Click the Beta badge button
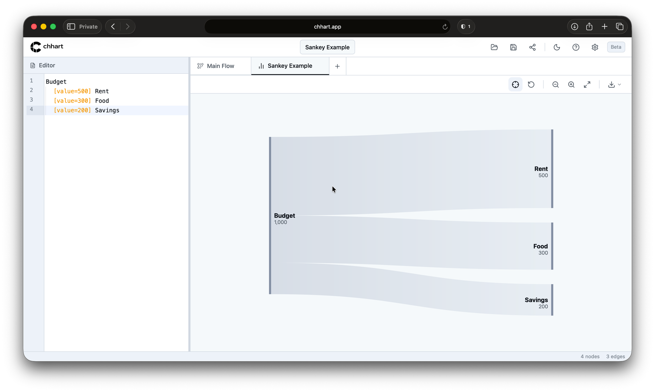 pos(616,47)
